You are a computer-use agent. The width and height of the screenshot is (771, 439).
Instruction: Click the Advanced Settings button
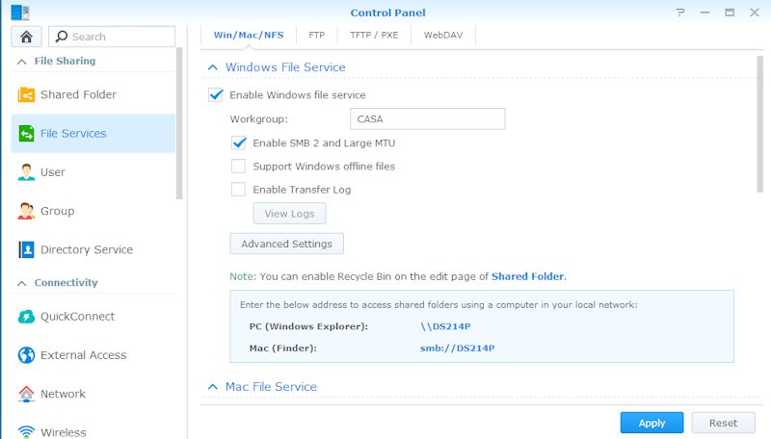tap(286, 244)
